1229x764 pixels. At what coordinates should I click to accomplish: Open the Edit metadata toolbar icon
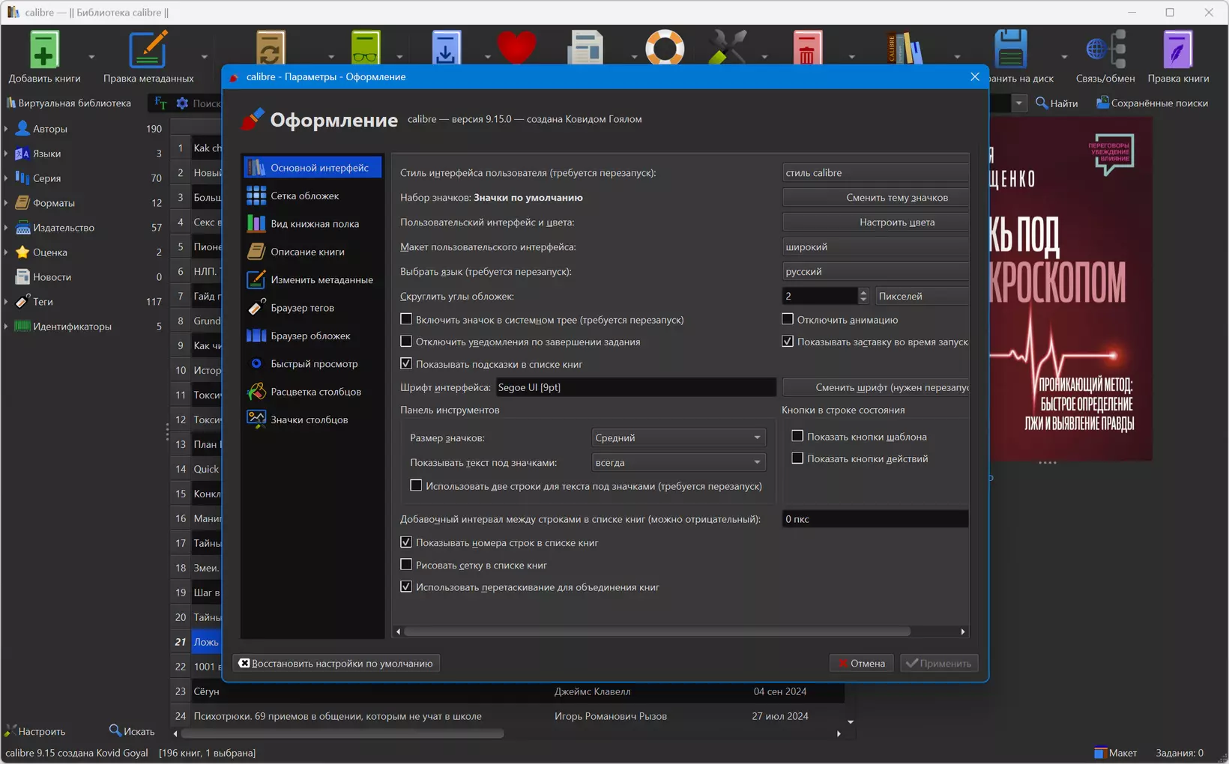(x=148, y=51)
